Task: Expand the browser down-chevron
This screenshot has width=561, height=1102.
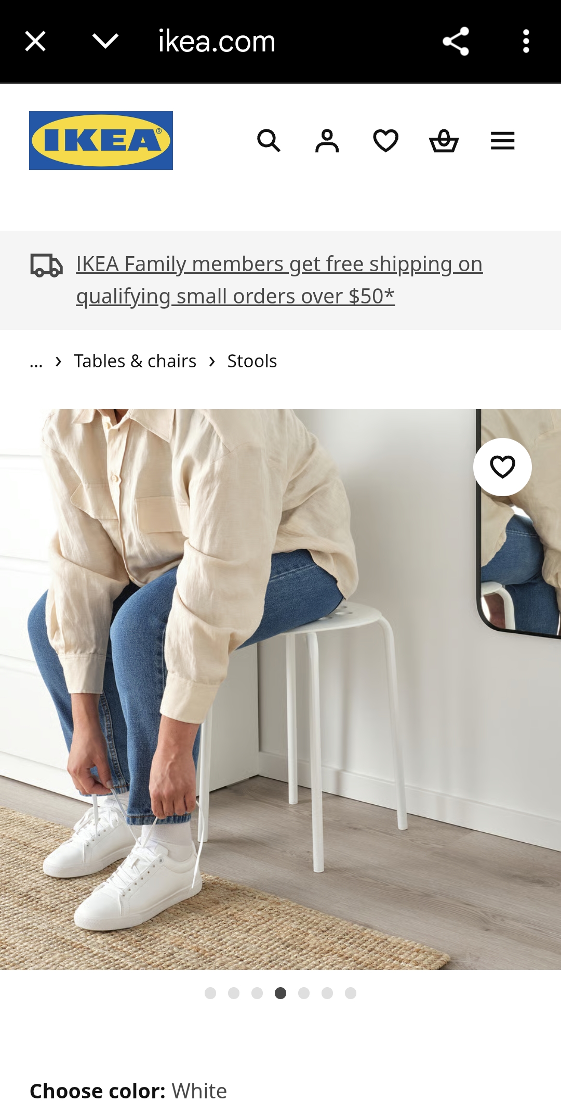Action: point(105,41)
